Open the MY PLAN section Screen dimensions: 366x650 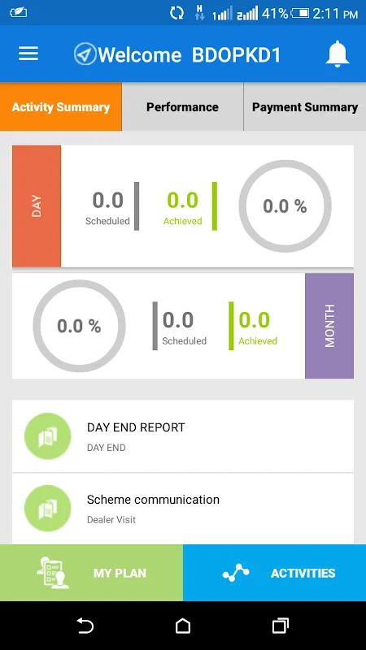coord(91,573)
